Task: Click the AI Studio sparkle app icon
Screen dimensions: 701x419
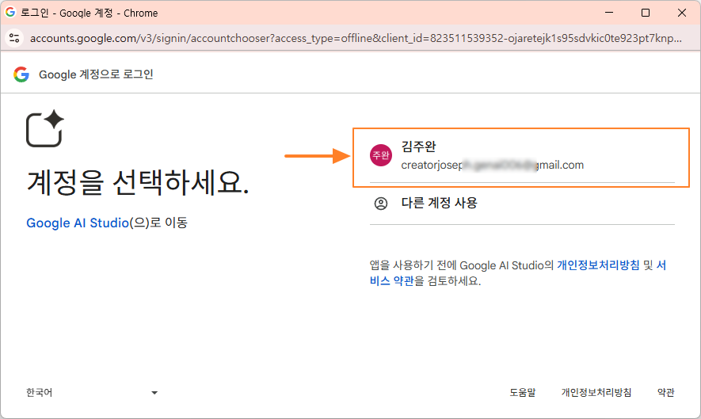Action: click(x=44, y=128)
